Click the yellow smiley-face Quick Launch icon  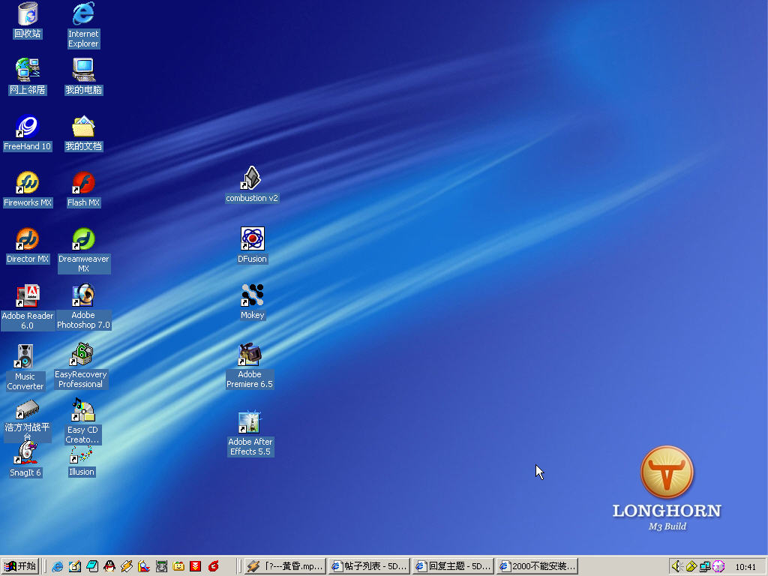coord(178,567)
